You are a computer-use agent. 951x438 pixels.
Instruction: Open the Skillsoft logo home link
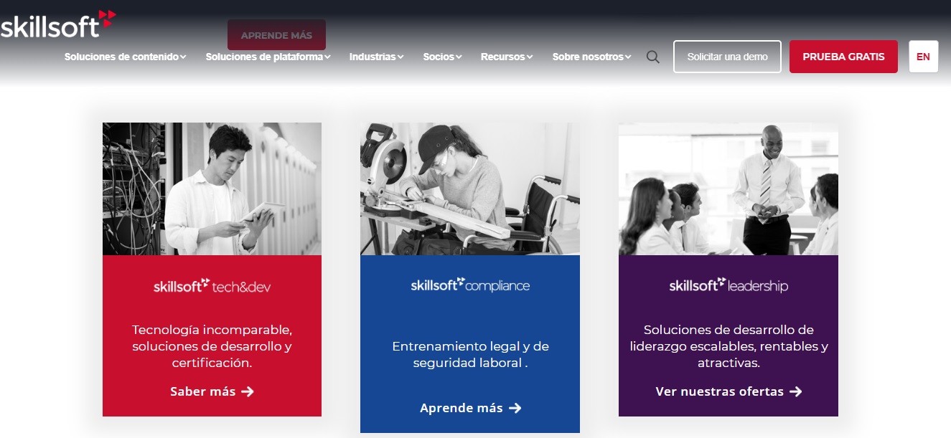(57, 24)
